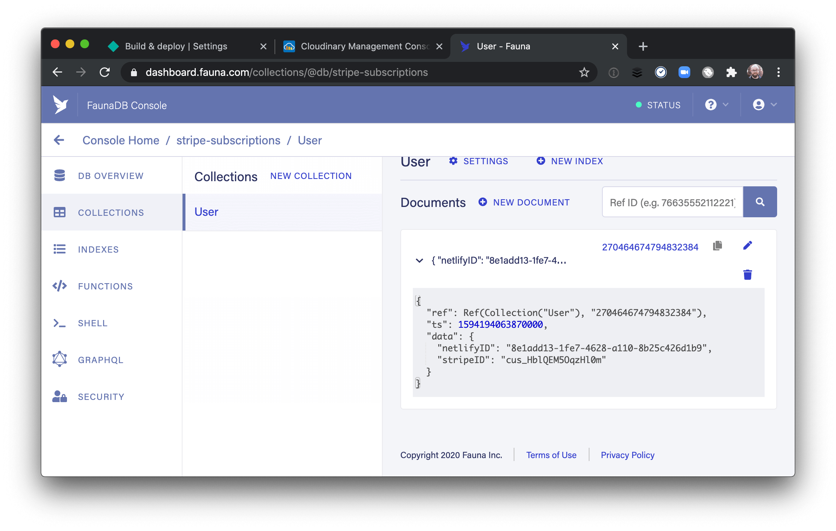Delete the document using the trash icon

[747, 274]
